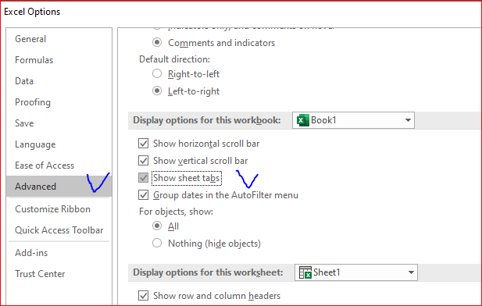Select the Advanced category
Viewport: 482px width, 306px height.
59,187
